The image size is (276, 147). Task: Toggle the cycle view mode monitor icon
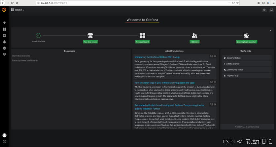(271, 10)
